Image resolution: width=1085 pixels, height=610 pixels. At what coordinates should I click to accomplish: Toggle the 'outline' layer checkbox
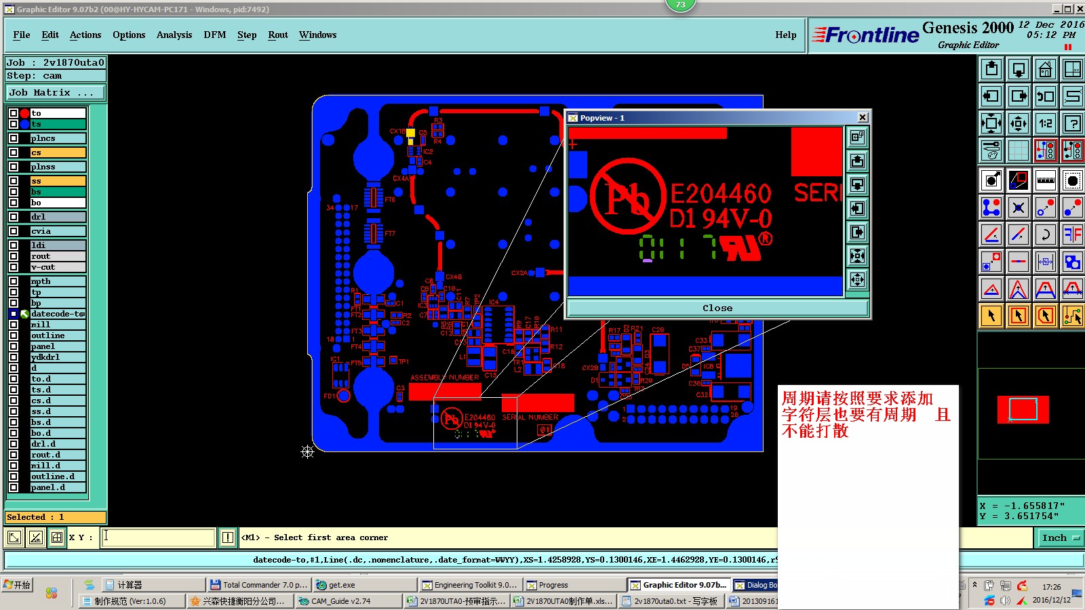point(14,335)
